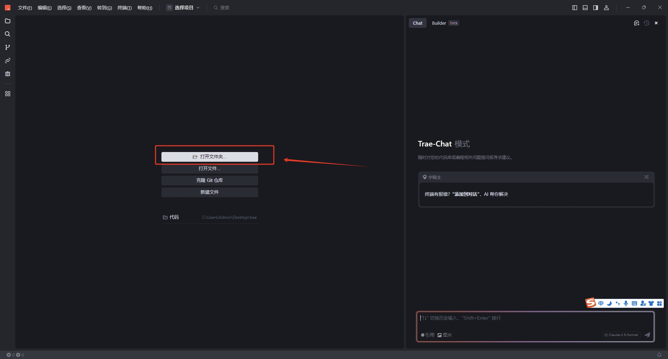The height and width of the screenshot is (359, 668).
Task: Open the IME skin shirt icon
Action: pos(651,303)
